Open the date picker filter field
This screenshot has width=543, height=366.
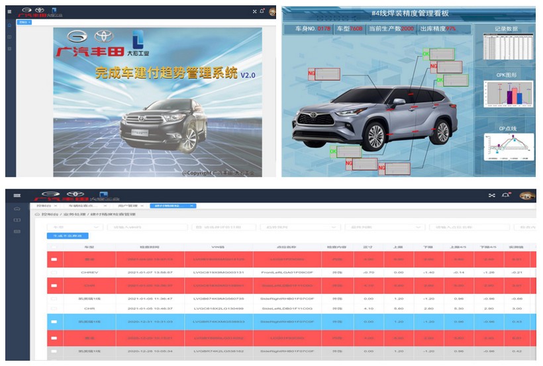(224, 227)
